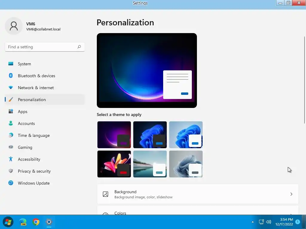
Task: Apply the colorful flower dark theme
Action: (114, 164)
